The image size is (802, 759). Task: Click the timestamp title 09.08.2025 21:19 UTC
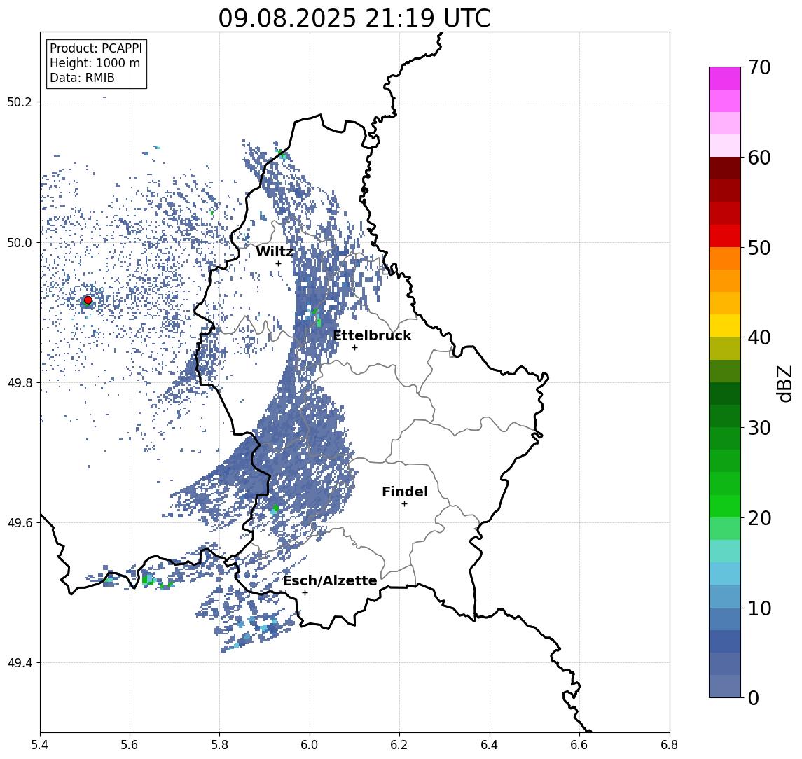(x=354, y=18)
